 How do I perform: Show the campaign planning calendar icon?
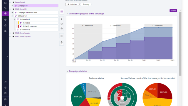click(61, 24)
